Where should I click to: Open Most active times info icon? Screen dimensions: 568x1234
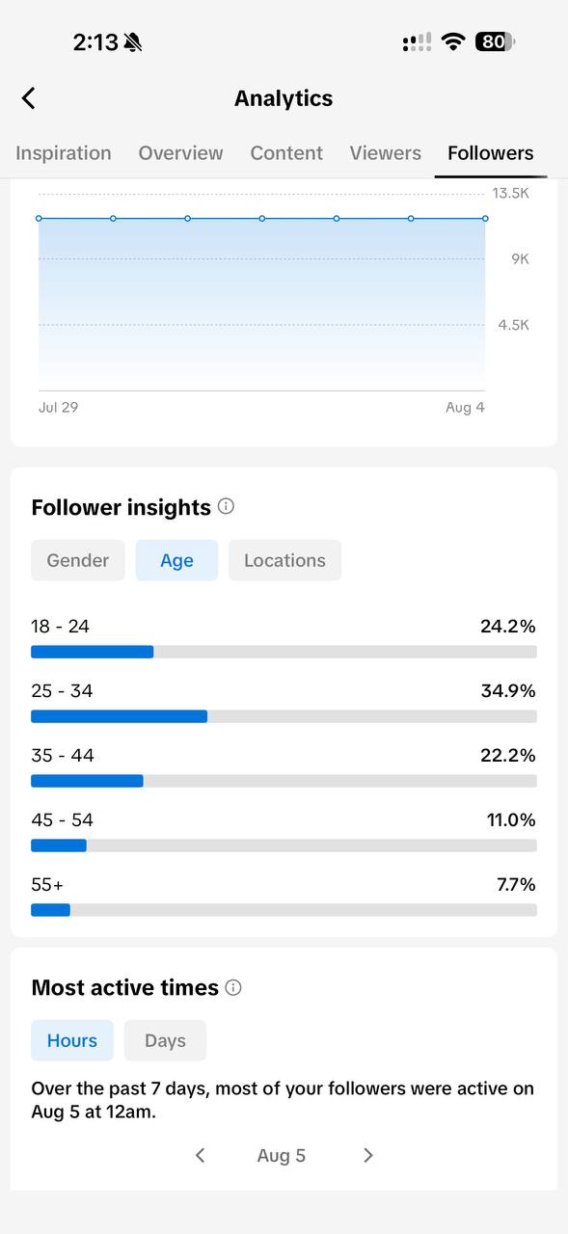point(233,987)
